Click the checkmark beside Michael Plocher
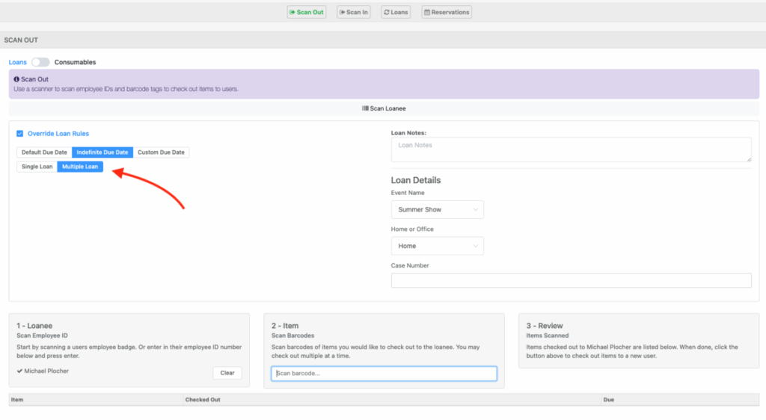 pos(19,371)
